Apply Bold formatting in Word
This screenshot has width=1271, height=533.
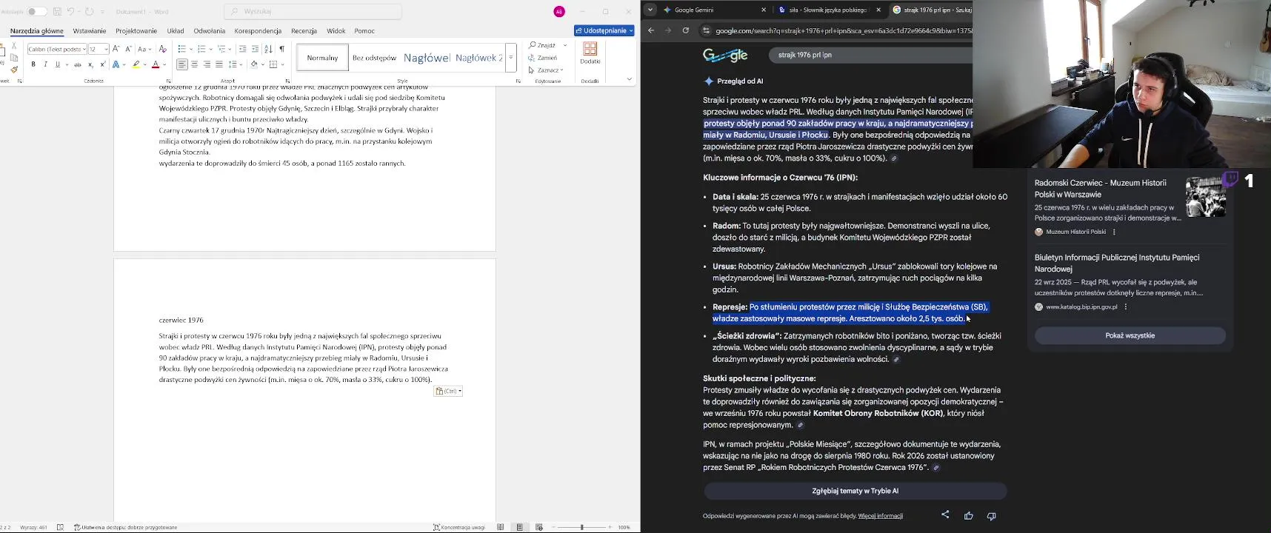point(33,64)
